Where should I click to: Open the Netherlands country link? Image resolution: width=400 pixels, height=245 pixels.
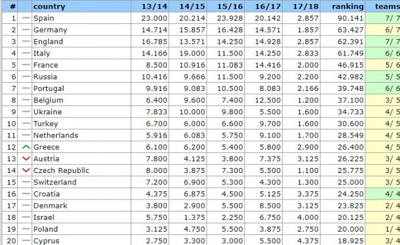point(55,135)
